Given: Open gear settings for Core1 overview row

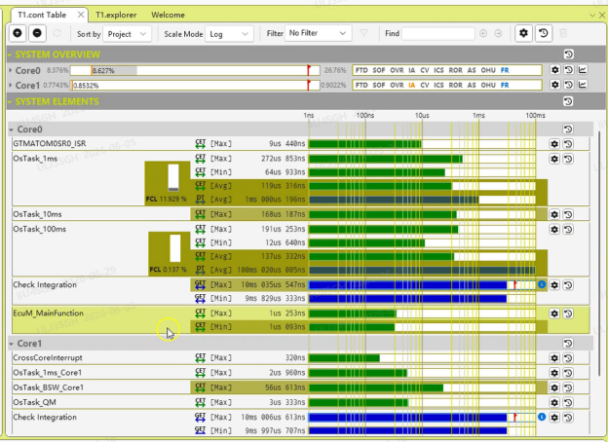Looking at the screenshot, I should coord(554,85).
